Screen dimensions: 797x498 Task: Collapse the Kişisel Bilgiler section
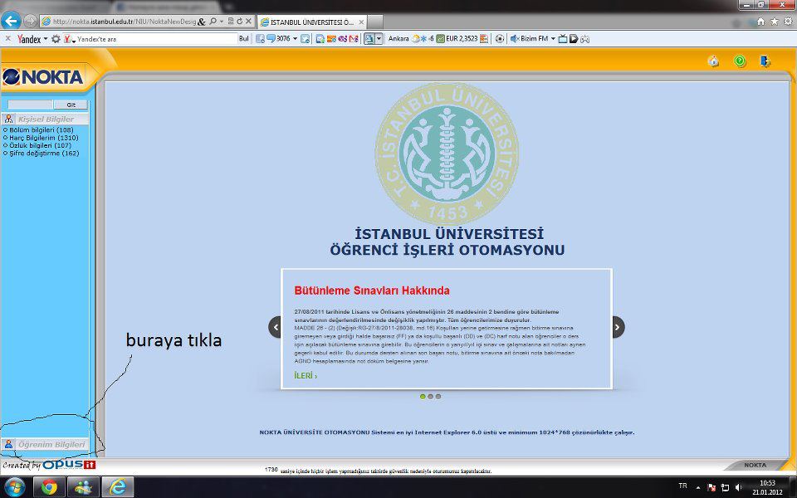pyautogui.click(x=45, y=119)
